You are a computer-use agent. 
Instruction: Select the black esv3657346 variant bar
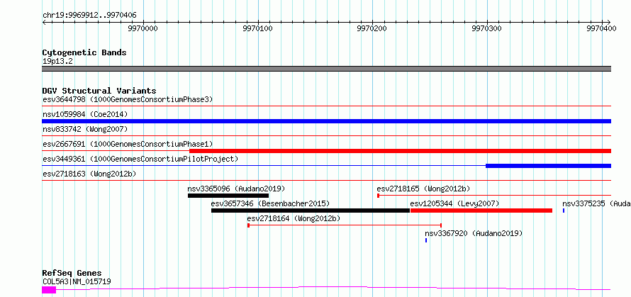point(311,211)
